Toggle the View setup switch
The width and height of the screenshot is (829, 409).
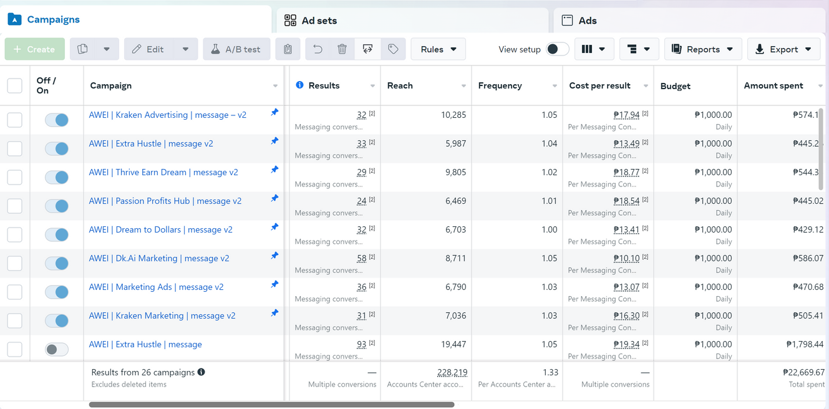click(x=558, y=49)
